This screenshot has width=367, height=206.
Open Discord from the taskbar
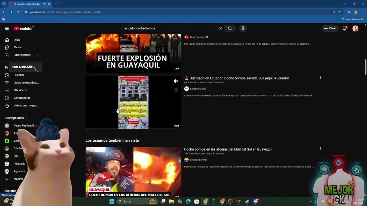tap(255, 201)
